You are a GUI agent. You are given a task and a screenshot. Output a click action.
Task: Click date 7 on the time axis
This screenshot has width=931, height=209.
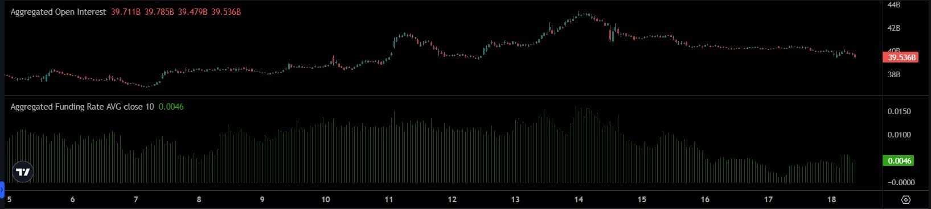pos(136,199)
